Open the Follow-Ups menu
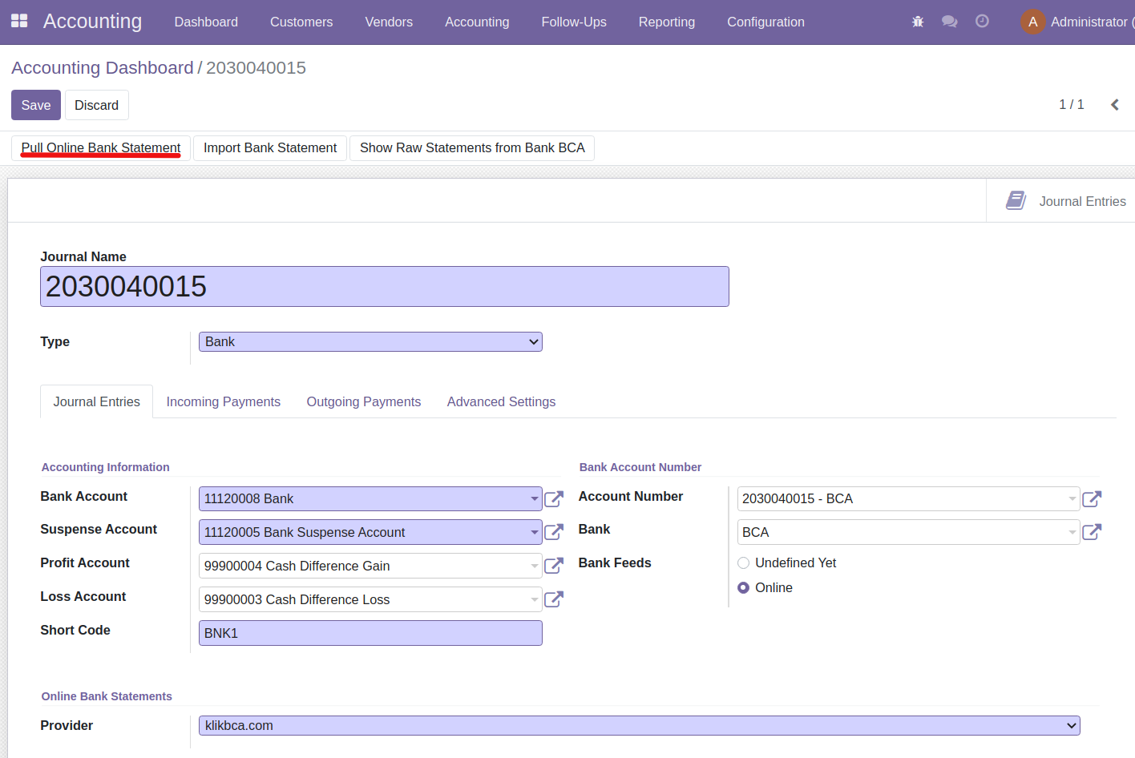Screen dimensions: 1135x758 pos(574,22)
